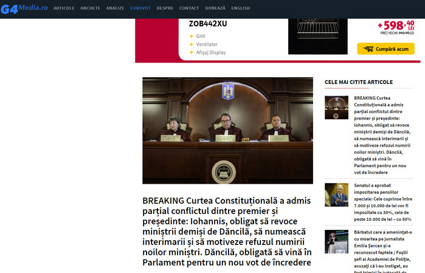The image size is (425, 273).
Task: Open the CONTACT page
Action: tap(189, 8)
